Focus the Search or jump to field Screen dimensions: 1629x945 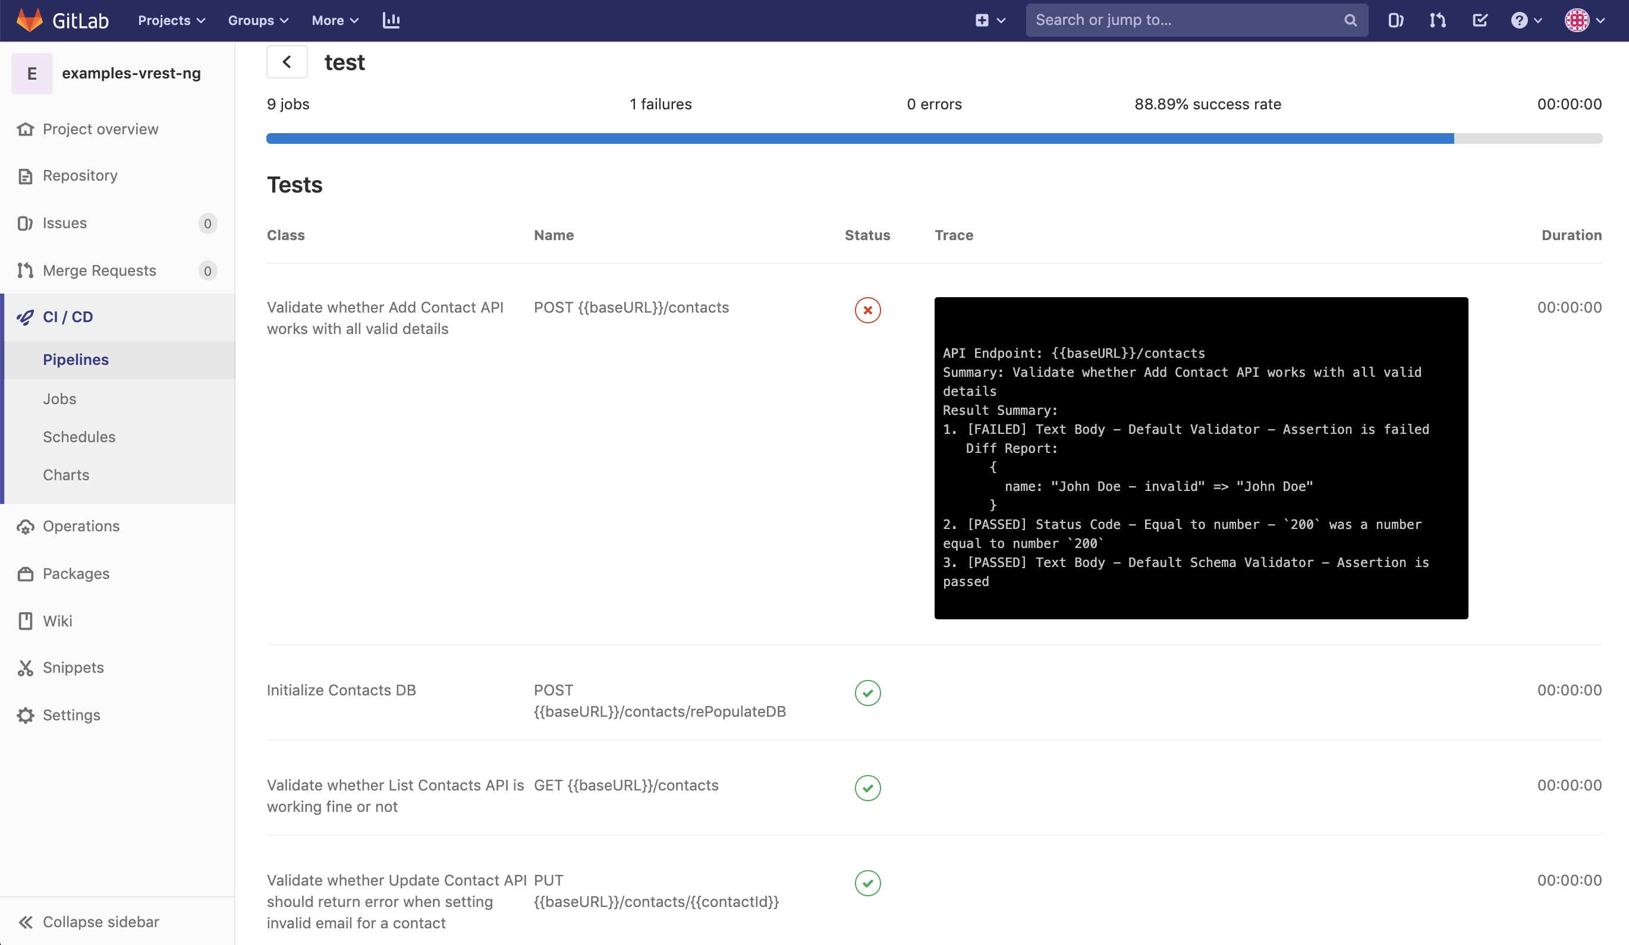1196,20
